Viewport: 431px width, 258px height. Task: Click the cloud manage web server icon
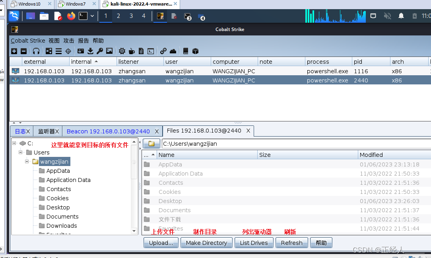(x=173, y=51)
